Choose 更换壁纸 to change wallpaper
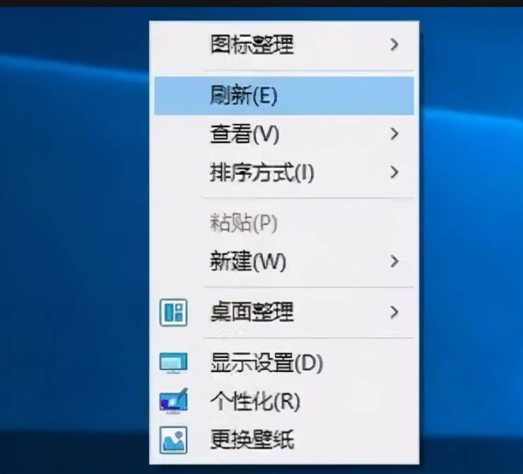This screenshot has width=523, height=474. coord(284,440)
